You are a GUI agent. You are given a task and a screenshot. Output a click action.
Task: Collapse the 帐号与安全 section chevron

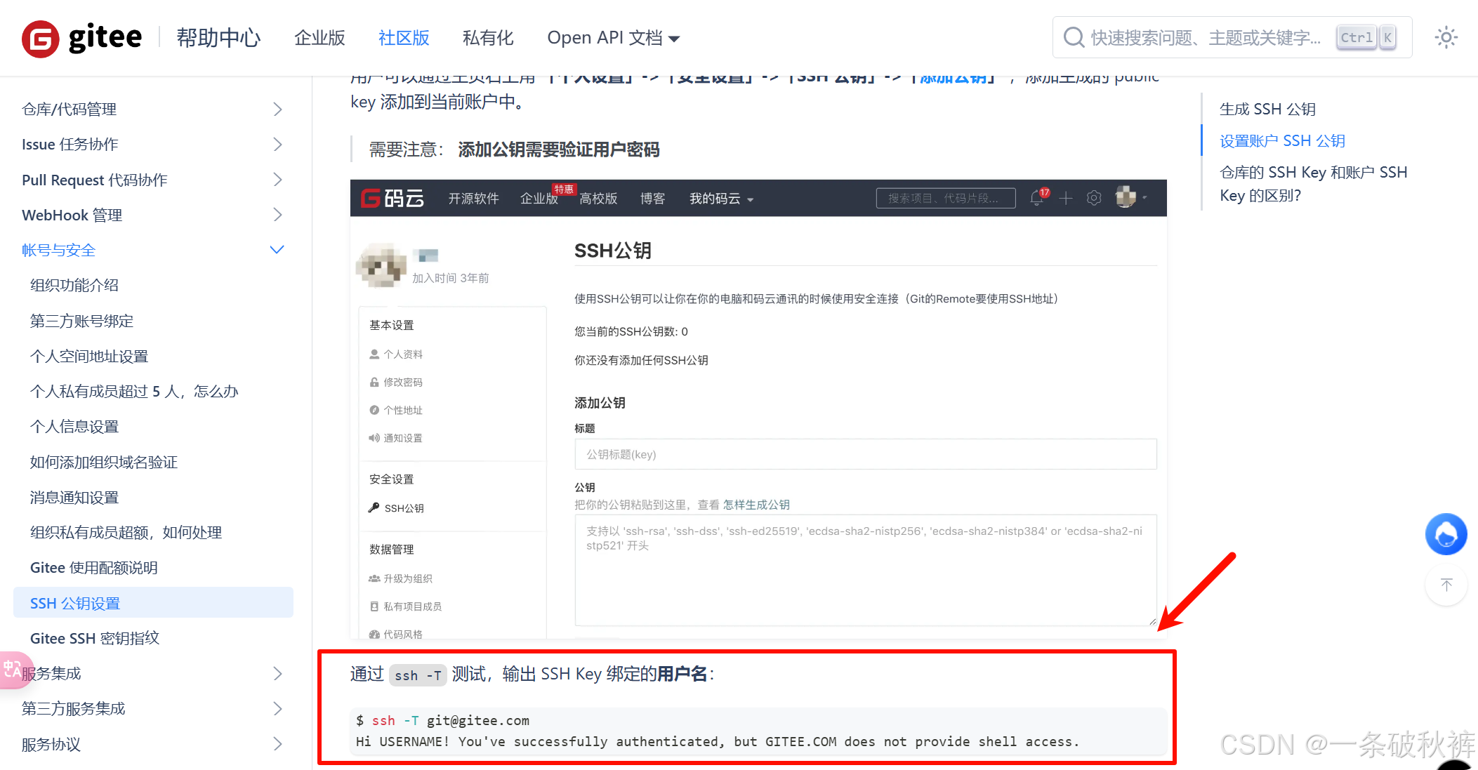click(x=277, y=250)
